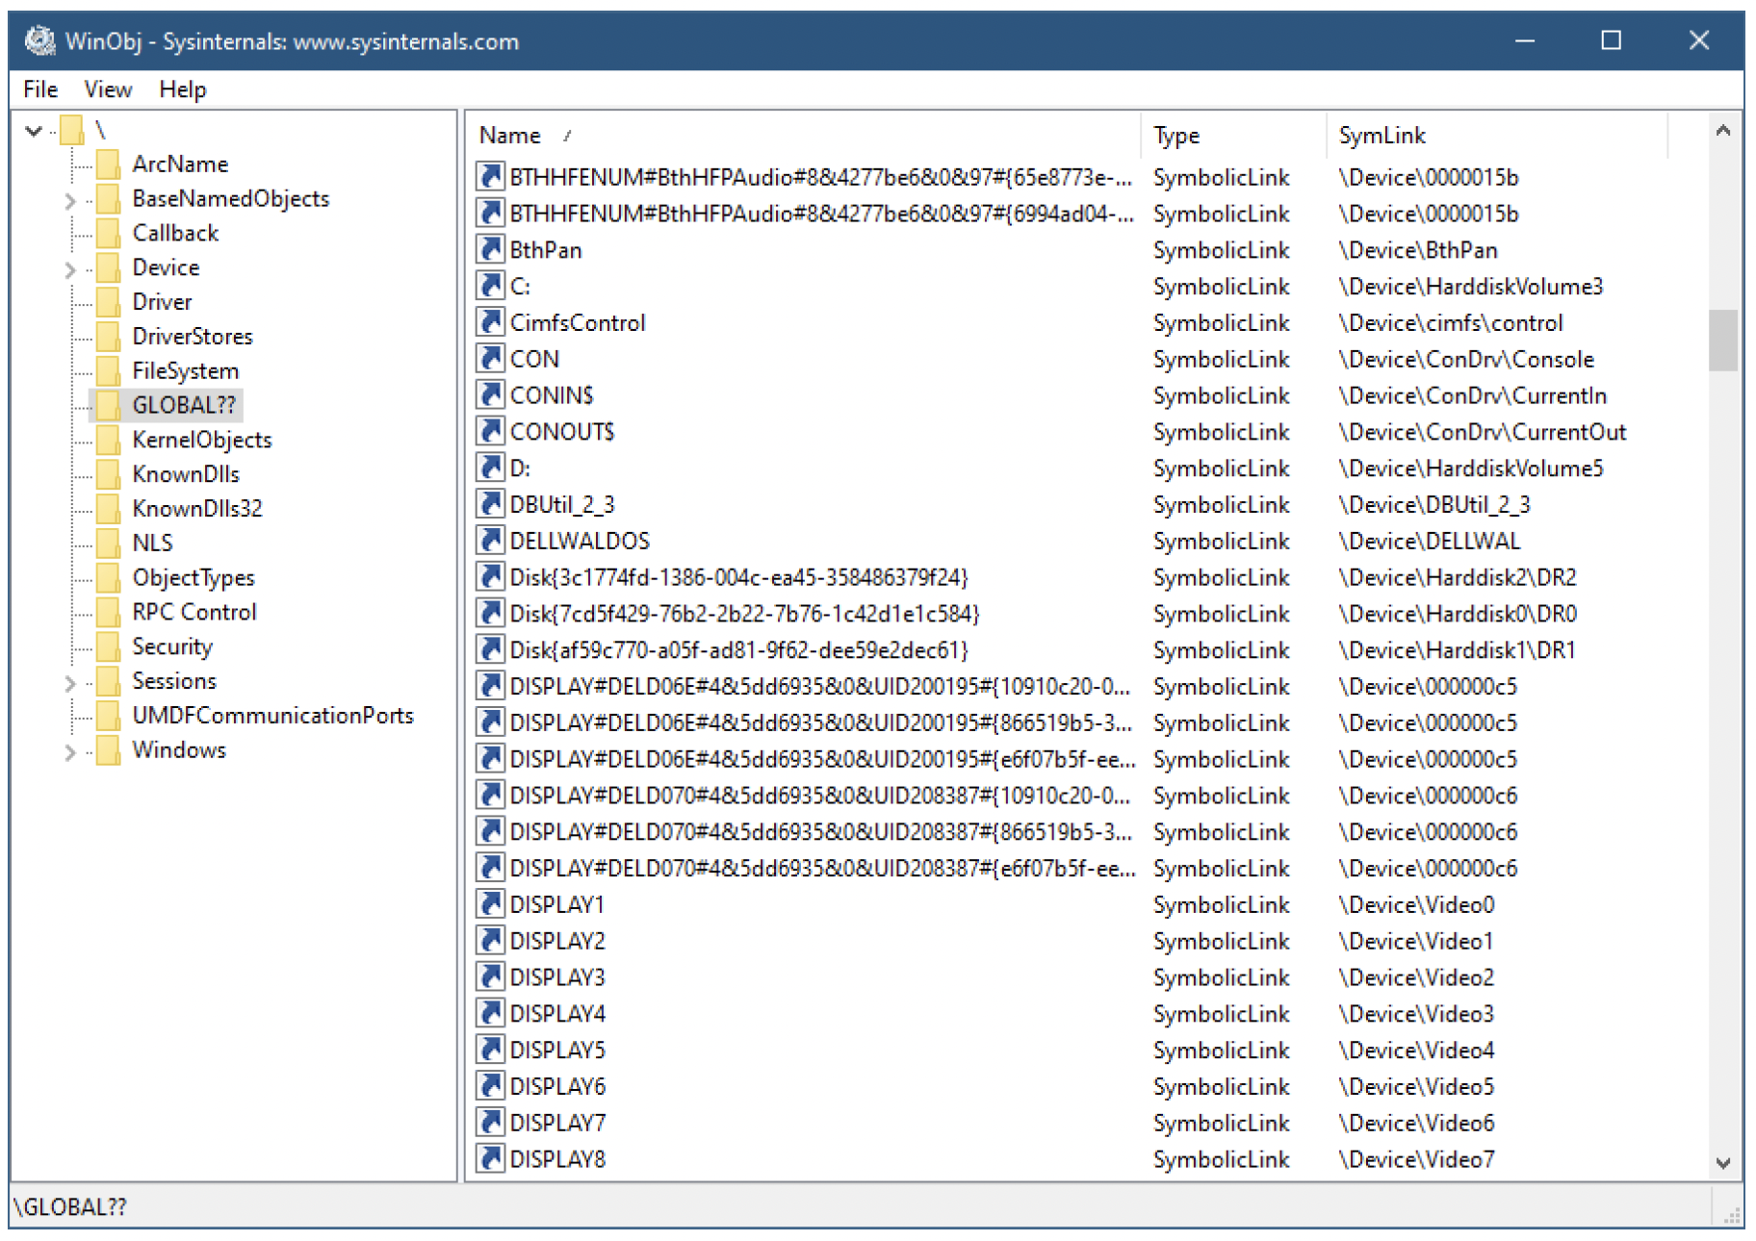Click the folder icon for BaseNamedObjects
This screenshot has height=1241, width=1756.
tap(108, 198)
